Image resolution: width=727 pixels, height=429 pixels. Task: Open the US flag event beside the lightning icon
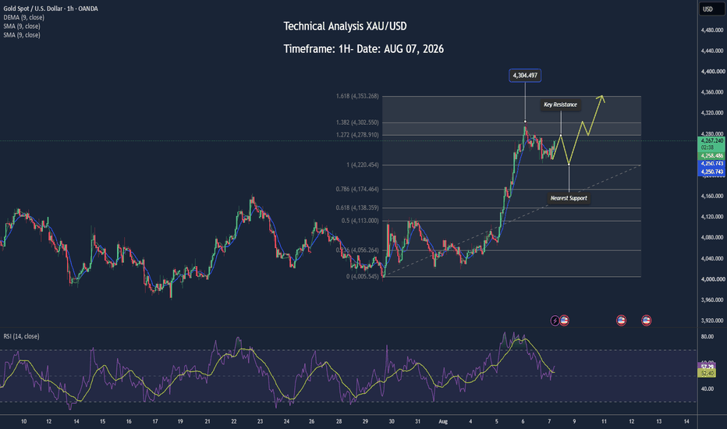click(x=564, y=320)
